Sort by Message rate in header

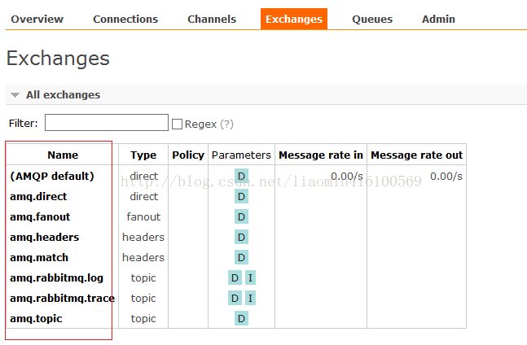(x=321, y=155)
